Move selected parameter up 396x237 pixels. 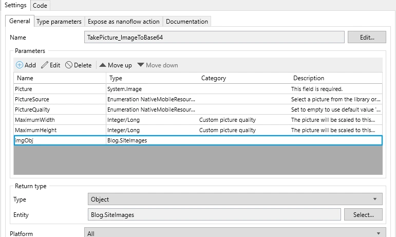click(116, 65)
